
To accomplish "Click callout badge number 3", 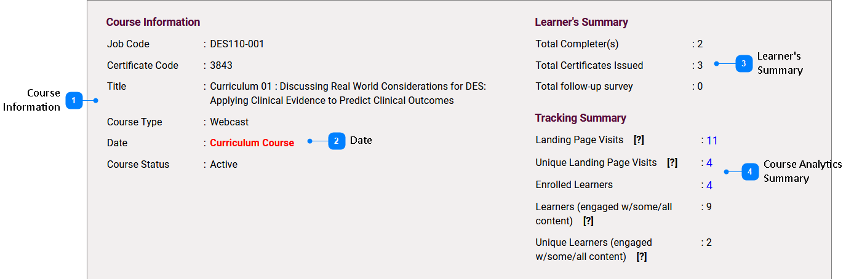I will 744,63.
